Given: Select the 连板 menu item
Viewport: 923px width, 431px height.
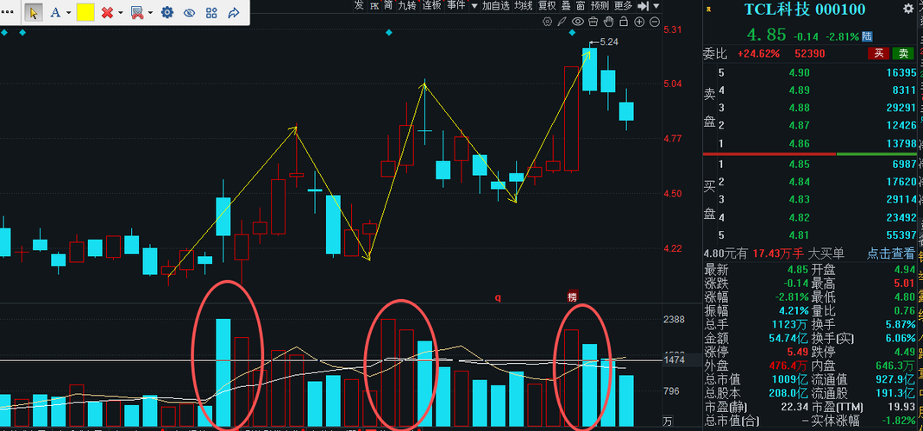Looking at the screenshot, I should (x=431, y=6).
